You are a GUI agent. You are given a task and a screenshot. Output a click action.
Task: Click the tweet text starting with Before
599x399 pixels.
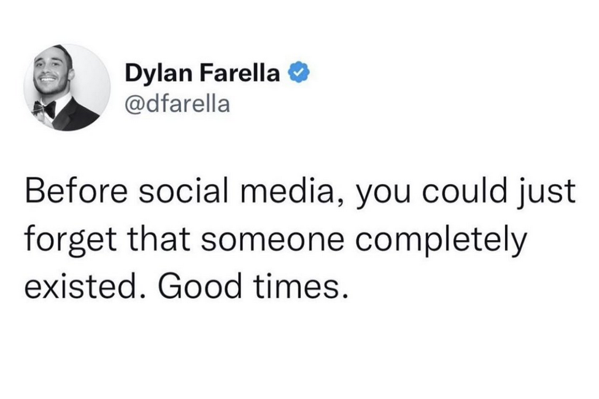click(x=300, y=239)
